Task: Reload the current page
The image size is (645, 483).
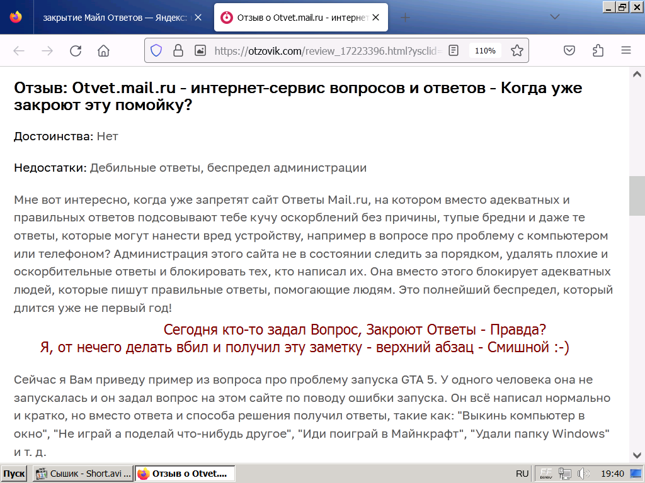Action: pos(76,51)
